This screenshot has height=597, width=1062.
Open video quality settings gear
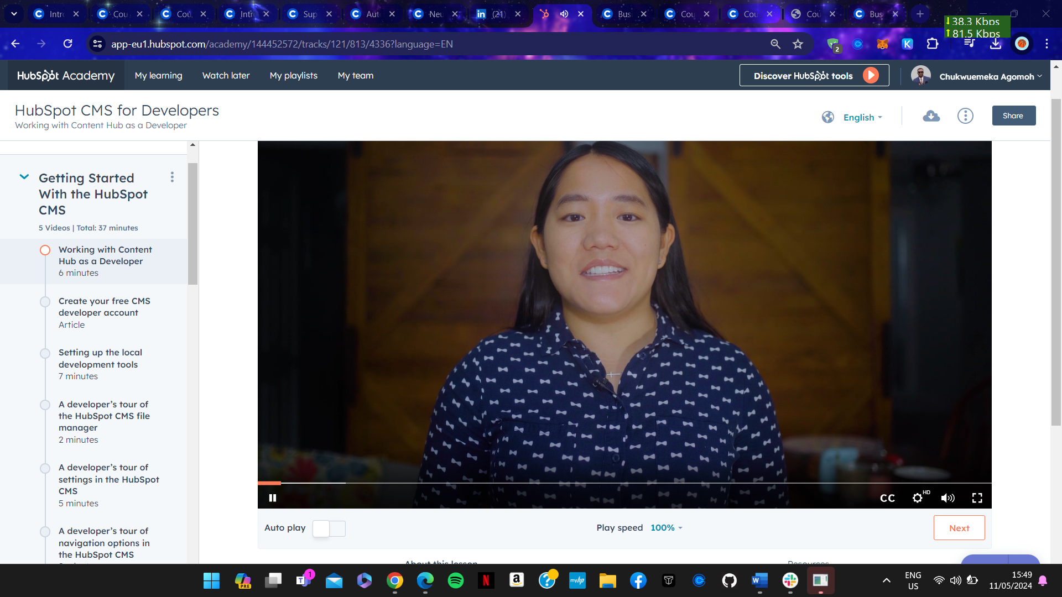[918, 498]
